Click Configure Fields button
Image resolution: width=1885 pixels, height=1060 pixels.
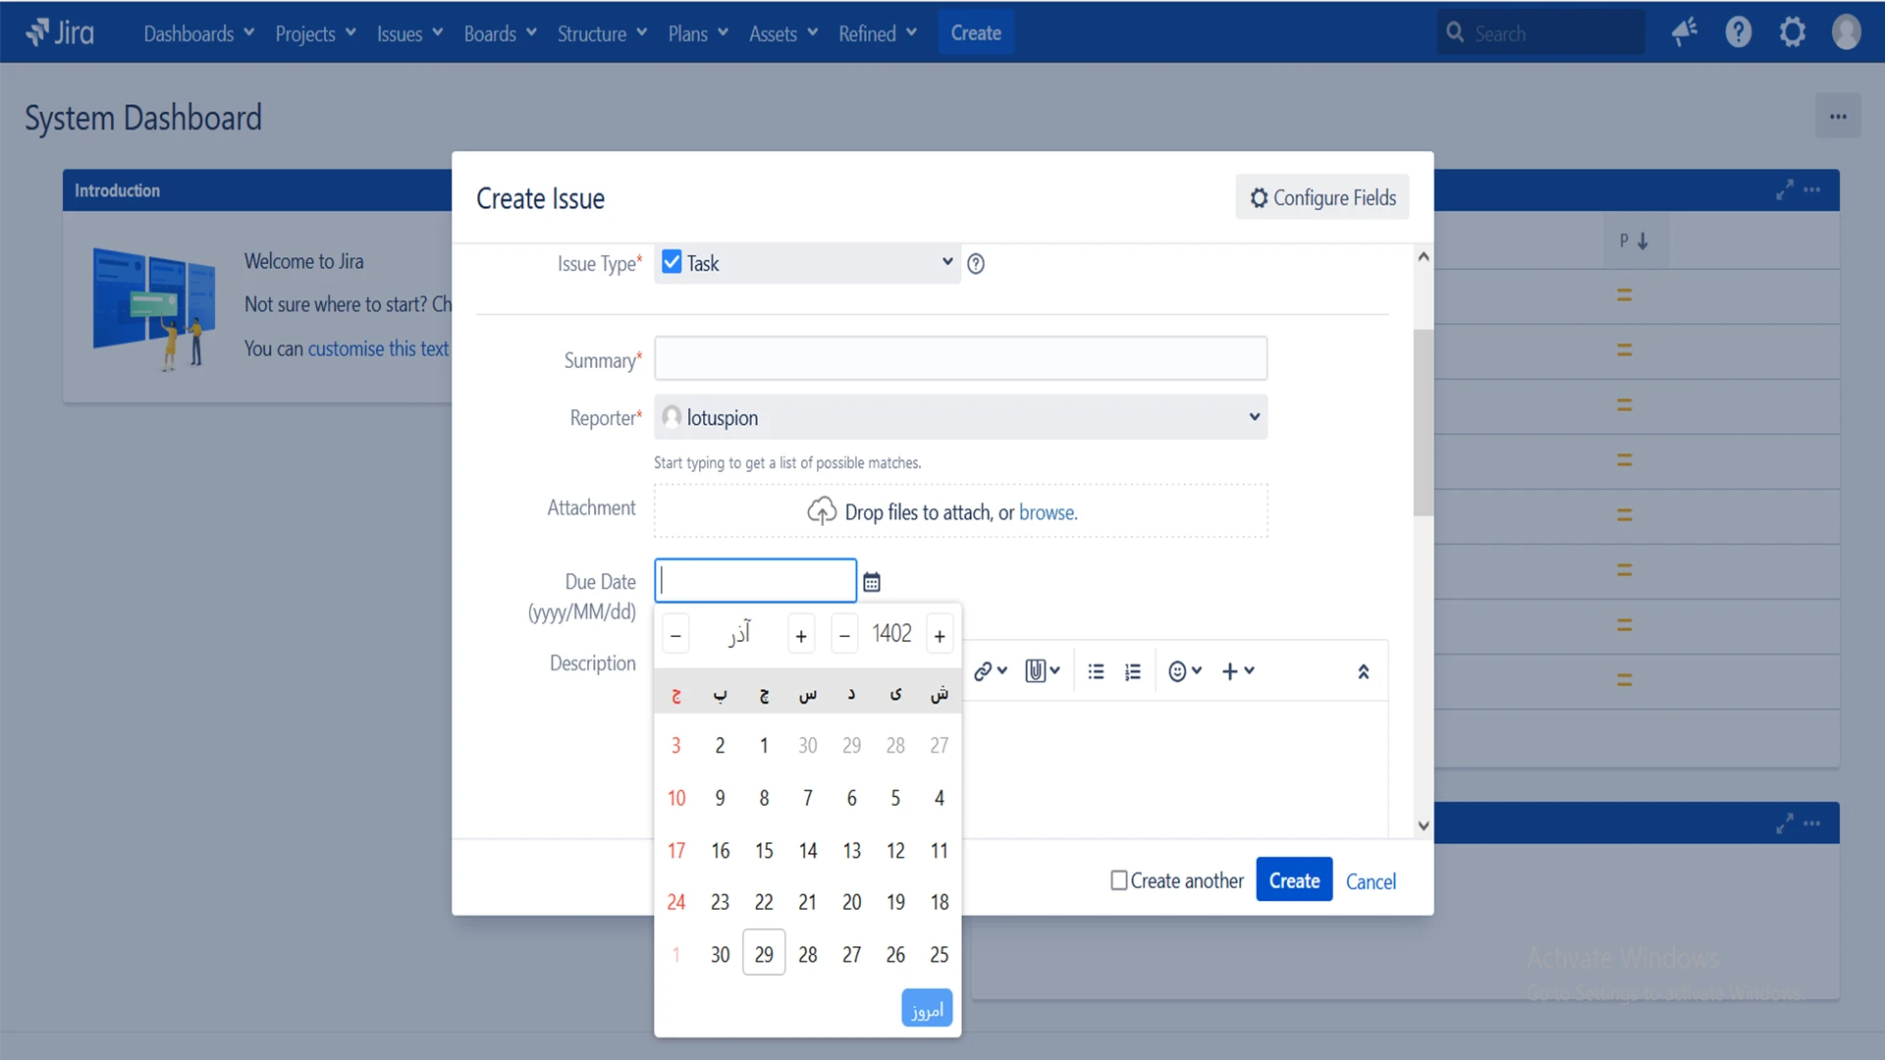point(1322,197)
